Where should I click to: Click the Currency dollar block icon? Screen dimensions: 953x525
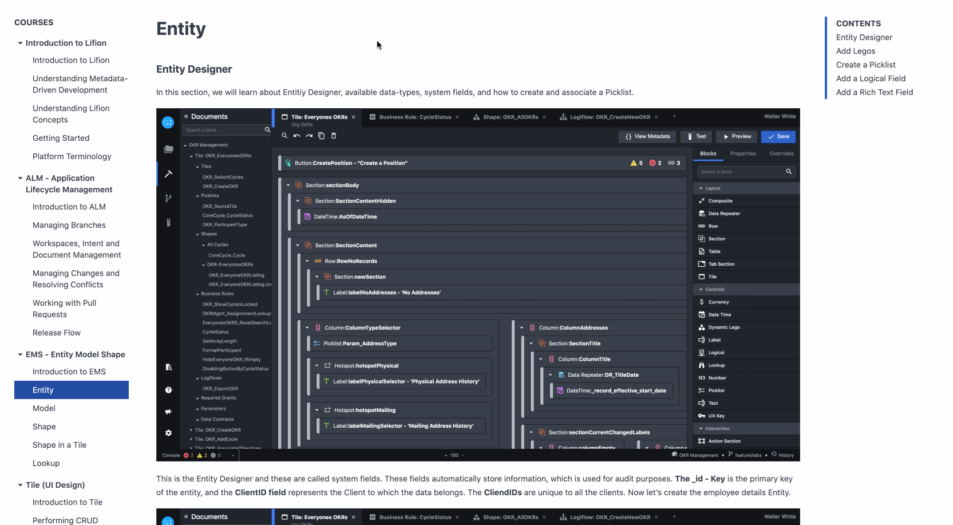tap(702, 302)
